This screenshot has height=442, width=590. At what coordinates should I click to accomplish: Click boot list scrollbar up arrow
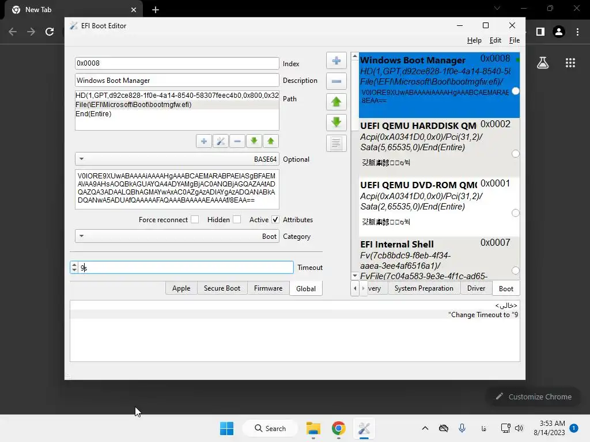(x=354, y=56)
